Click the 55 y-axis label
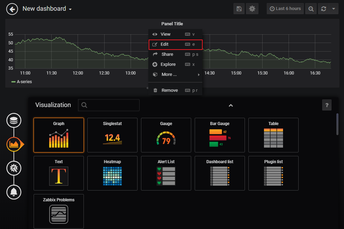This screenshot has height=229, width=344. [10, 34]
